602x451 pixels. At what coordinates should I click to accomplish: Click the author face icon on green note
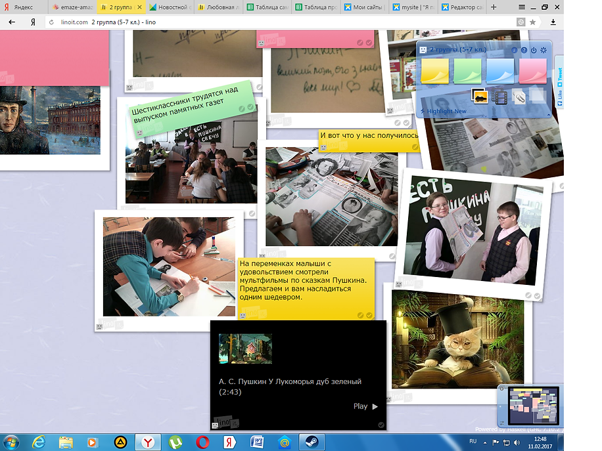tap(140, 133)
